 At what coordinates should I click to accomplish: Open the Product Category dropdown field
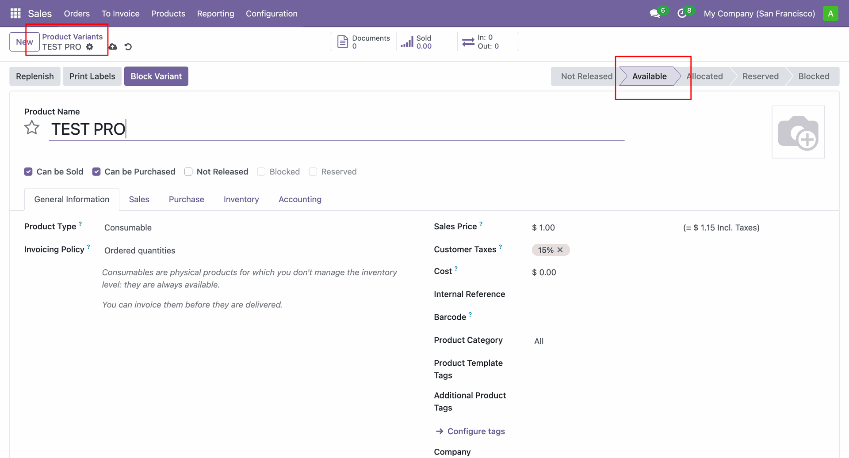tap(663, 341)
